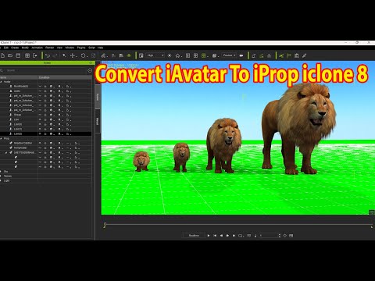Toggle visibility of the Shadow Catcher prop
The image size is (375, 281).
click(x=40, y=143)
